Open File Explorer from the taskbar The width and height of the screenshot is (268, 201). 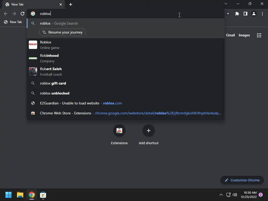20,195
